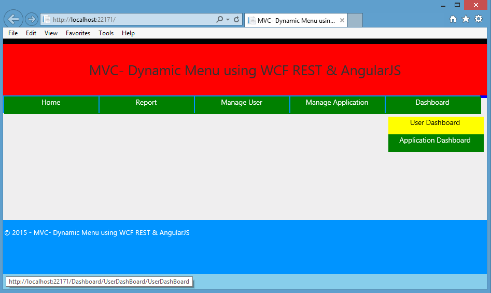Close the MVC- Dynamic Menu tab
Screen dimensions: 491x293
click(342, 20)
